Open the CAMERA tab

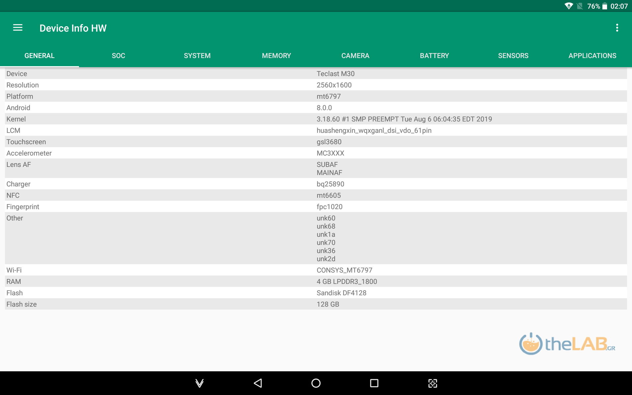click(x=355, y=56)
